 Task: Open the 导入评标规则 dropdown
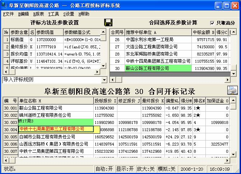[104, 80]
